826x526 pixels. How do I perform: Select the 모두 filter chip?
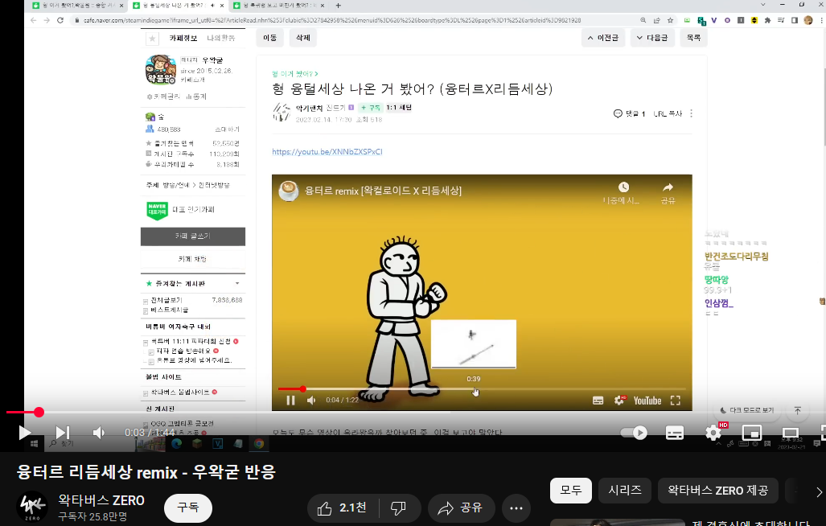coord(570,490)
